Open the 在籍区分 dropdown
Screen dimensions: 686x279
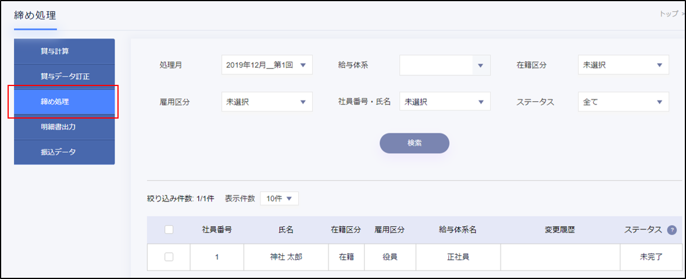(x=623, y=65)
